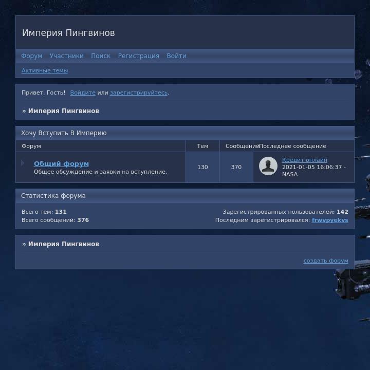The width and height of the screenshot is (370, 370).
Task: Click the Тем column header
Action: 202,146
